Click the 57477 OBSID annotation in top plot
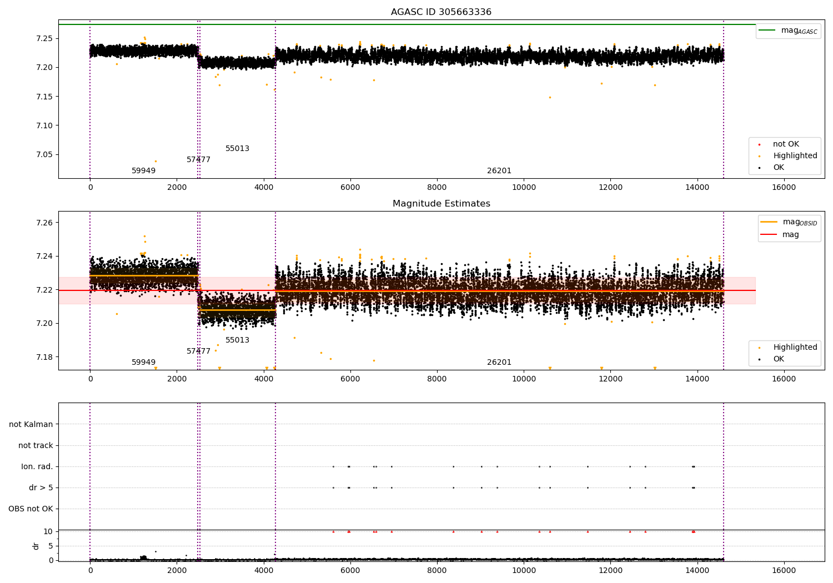The width and height of the screenshot is (833, 583). click(198, 160)
